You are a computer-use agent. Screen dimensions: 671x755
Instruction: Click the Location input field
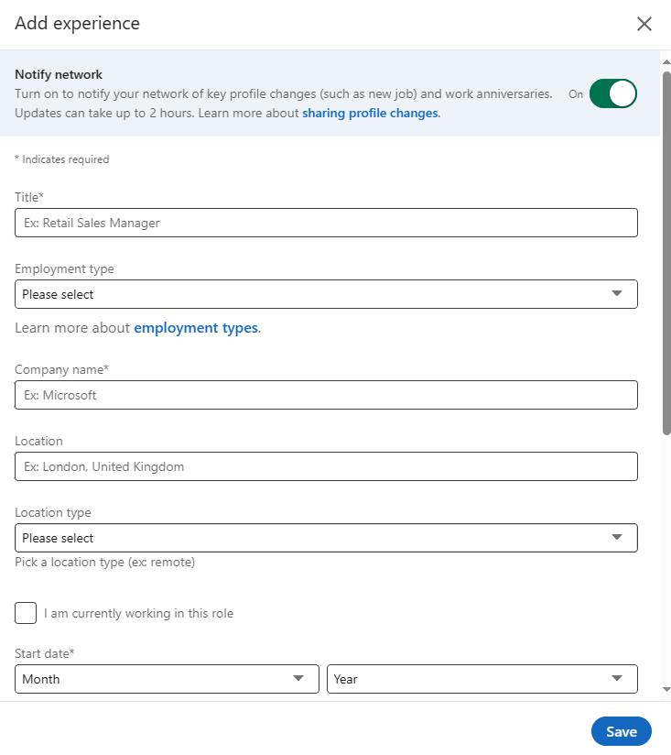[326, 466]
